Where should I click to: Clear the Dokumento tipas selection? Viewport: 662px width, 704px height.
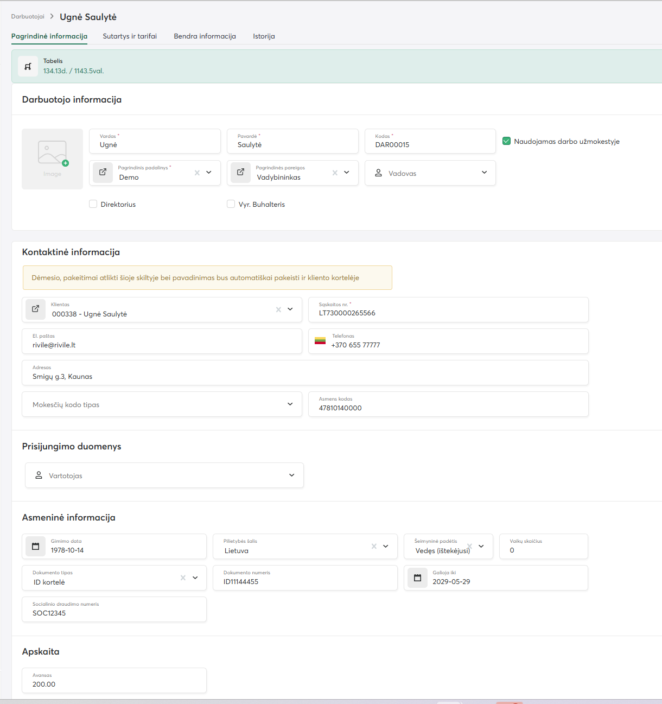(183, 578)
